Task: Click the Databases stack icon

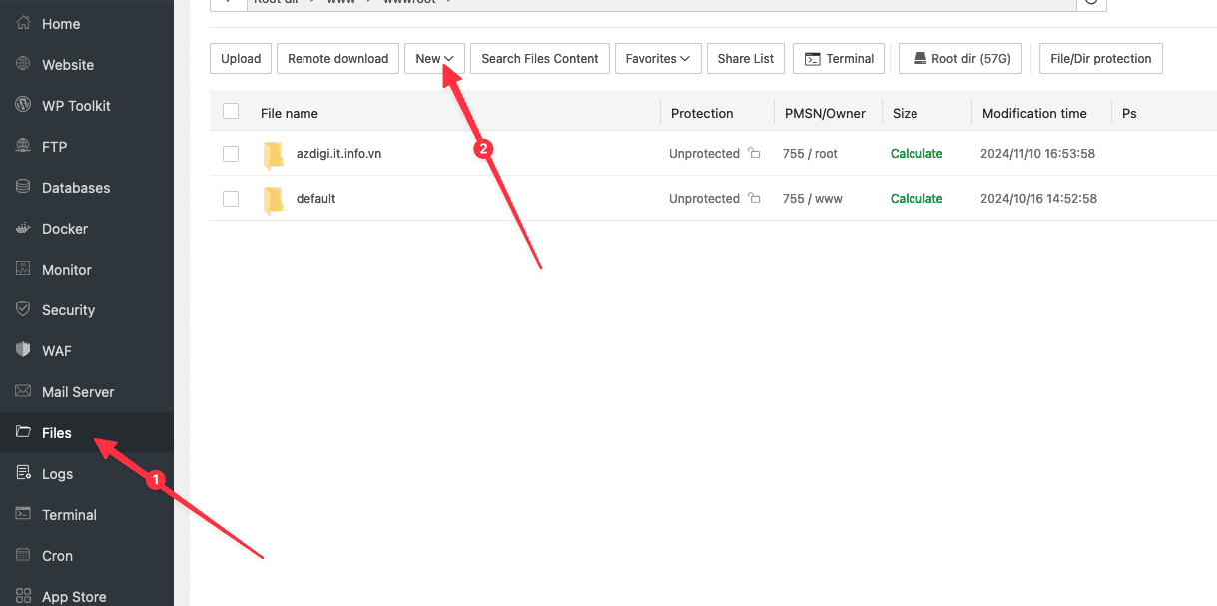Action: click(23, 188)
